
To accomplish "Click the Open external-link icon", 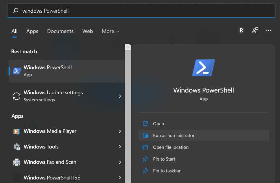I will [x=145, y=124].
